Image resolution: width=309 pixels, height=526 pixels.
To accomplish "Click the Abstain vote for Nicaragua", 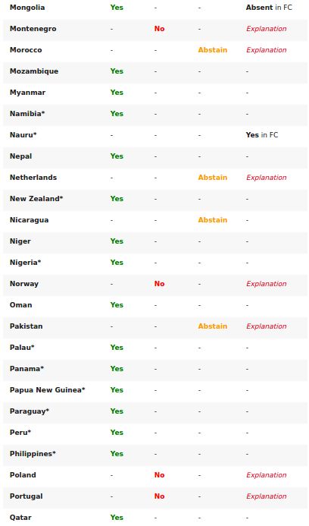I will click(213, 220).
